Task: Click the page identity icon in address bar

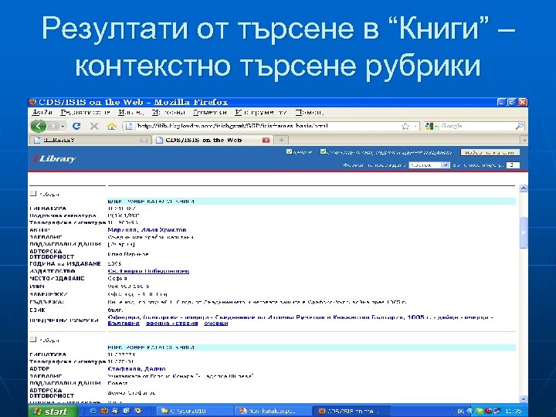Action: click(x=129, y=126)
